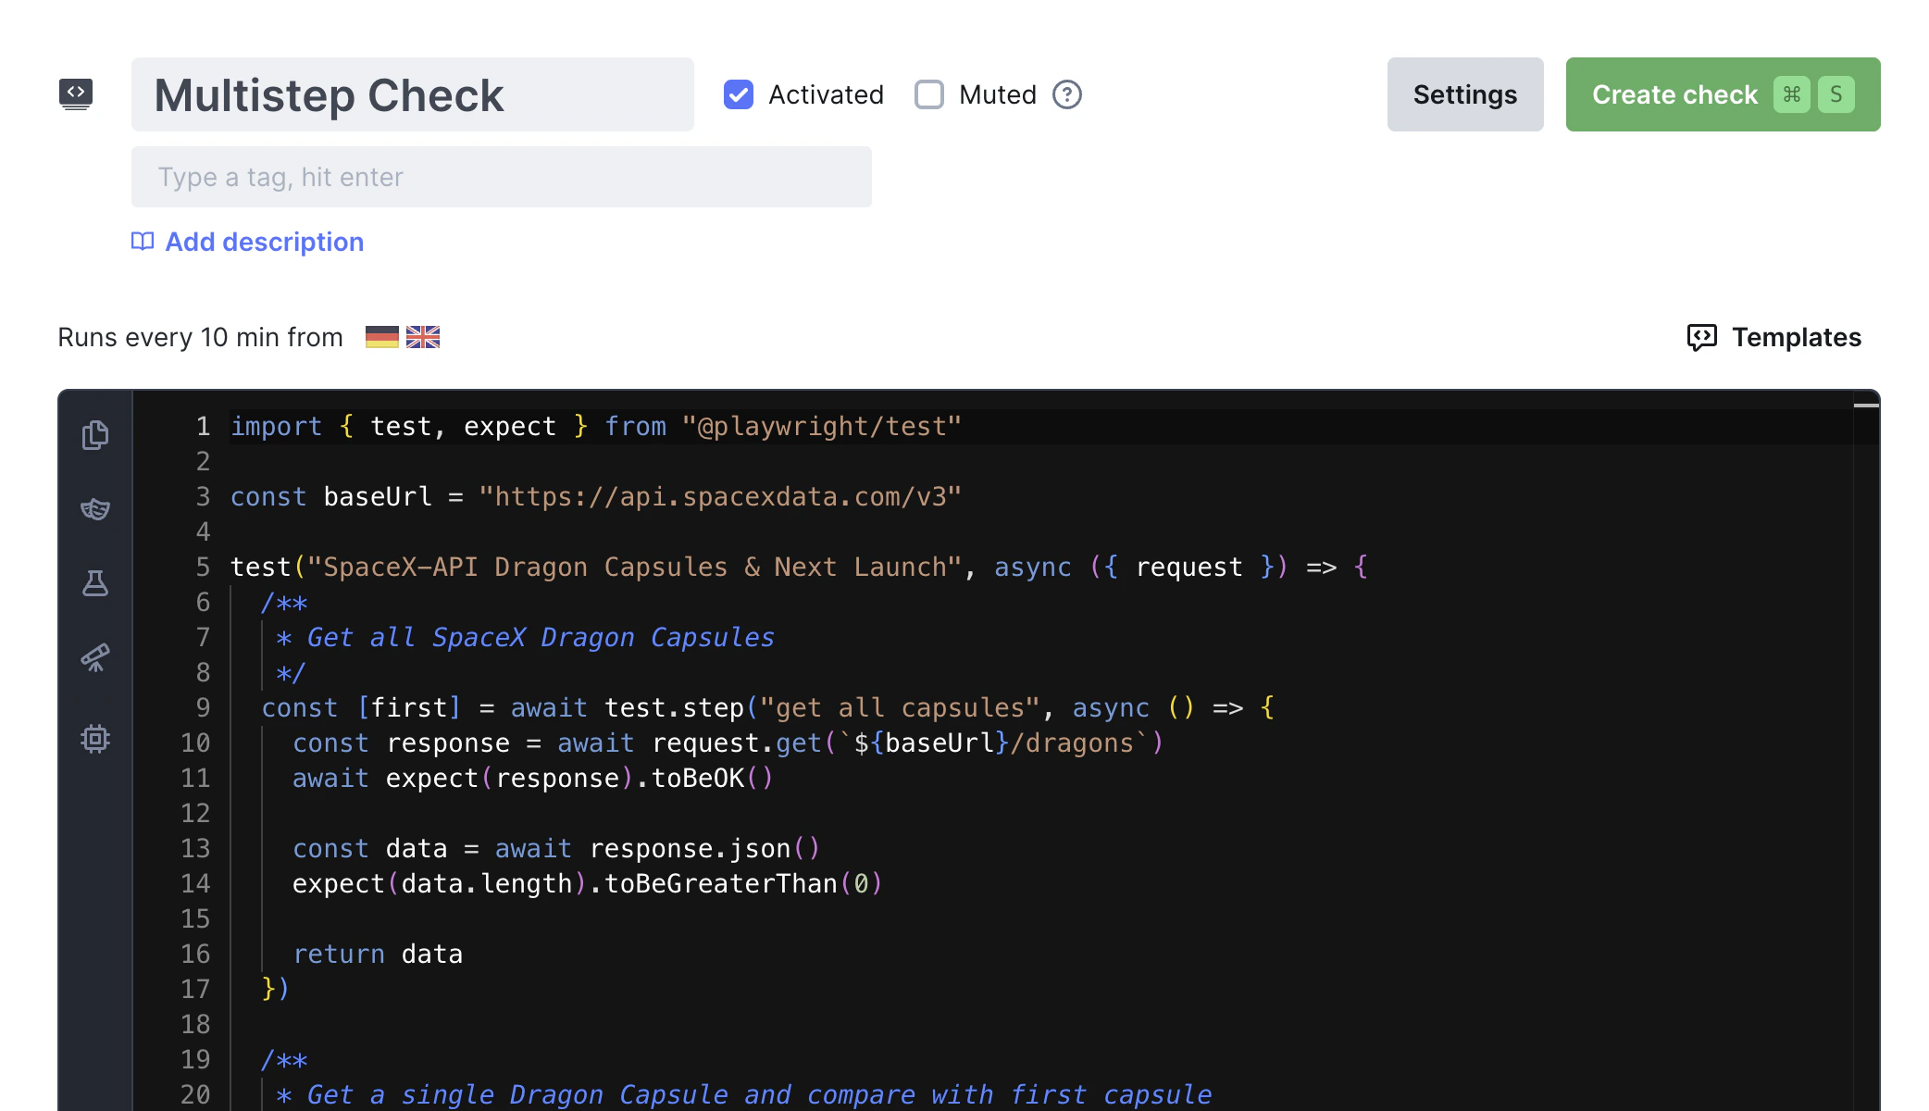Click the Create check button
Image resolution: width=1929 pixels, height=1111 pixels.
click(x=1722, y=94)
